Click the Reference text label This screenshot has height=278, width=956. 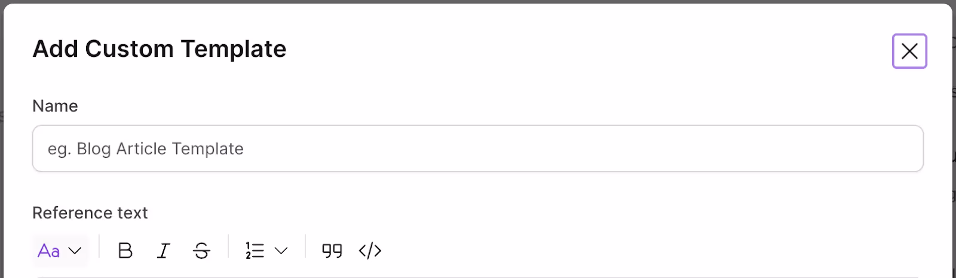pos(90,213)
